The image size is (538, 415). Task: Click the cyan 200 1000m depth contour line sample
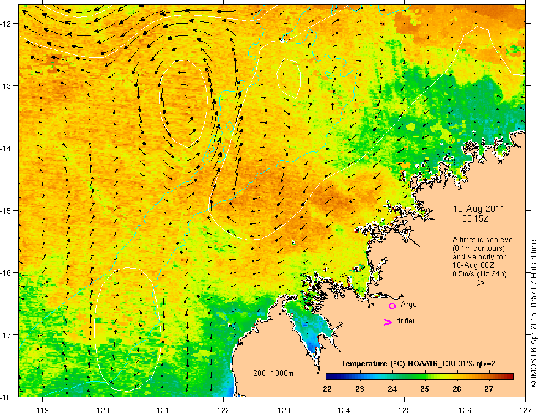265,380
